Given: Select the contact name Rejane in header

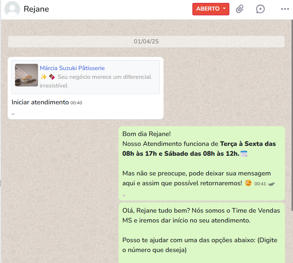Looking at the screenshot, I should click(x=36, y=9).
